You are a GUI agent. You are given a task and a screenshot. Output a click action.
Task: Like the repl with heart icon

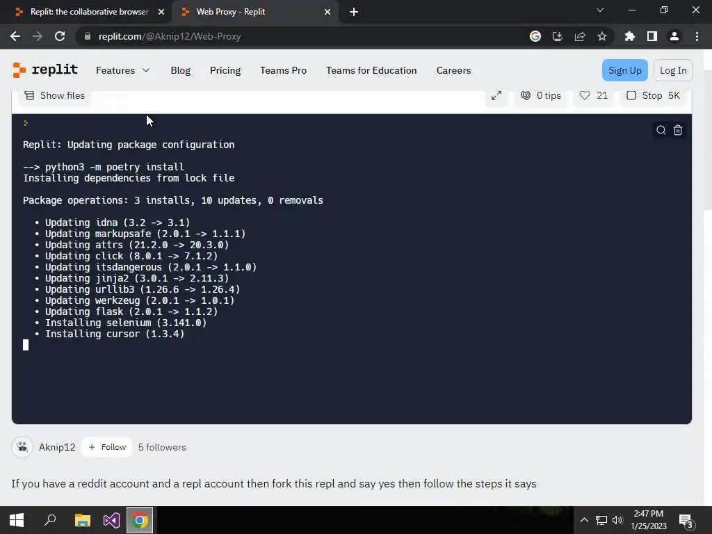click(594, 95)
